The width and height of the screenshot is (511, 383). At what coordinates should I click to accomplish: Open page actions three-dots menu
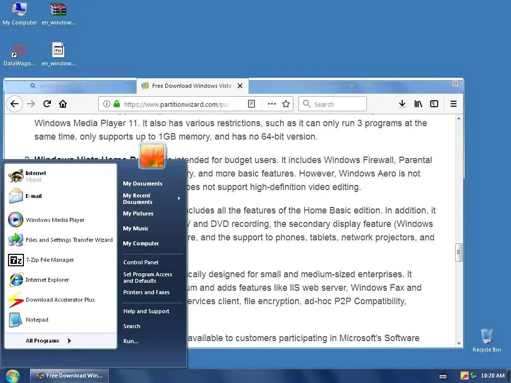coord(272,104)
